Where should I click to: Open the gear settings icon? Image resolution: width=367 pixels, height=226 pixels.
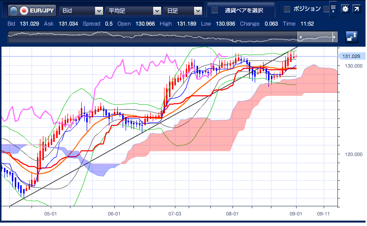(345, 9)
